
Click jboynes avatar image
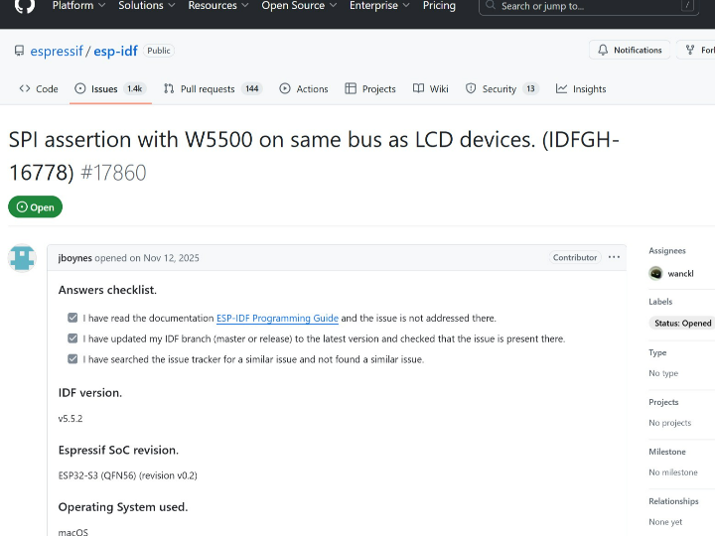click(x=22, y=258)
